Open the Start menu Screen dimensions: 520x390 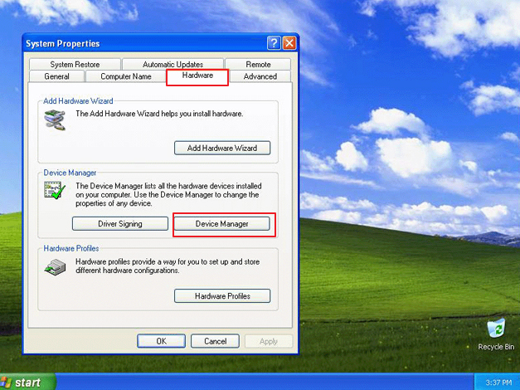(x=27, y=382)
